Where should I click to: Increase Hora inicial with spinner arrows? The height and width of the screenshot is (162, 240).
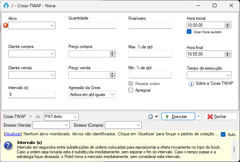227,24
